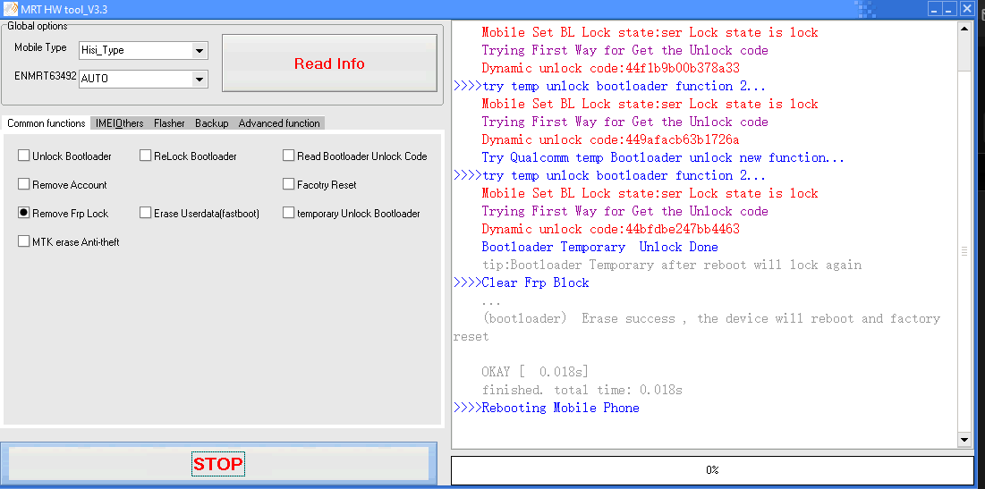
Task: Toggle the Remove Frp Lock option
Action: pyautogui.click(x=24, y=214)
